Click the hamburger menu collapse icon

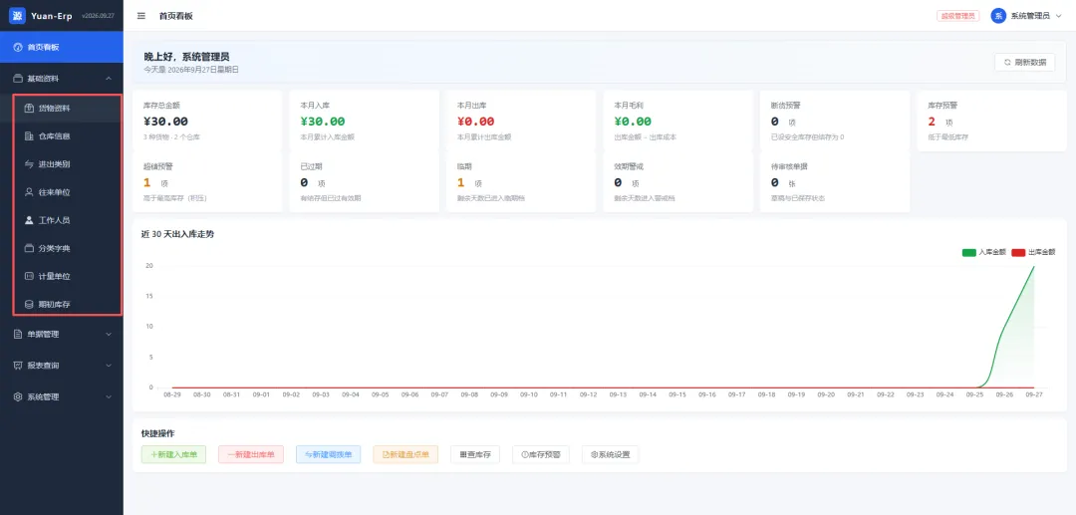pyautogui.click(x=141, y=16)
